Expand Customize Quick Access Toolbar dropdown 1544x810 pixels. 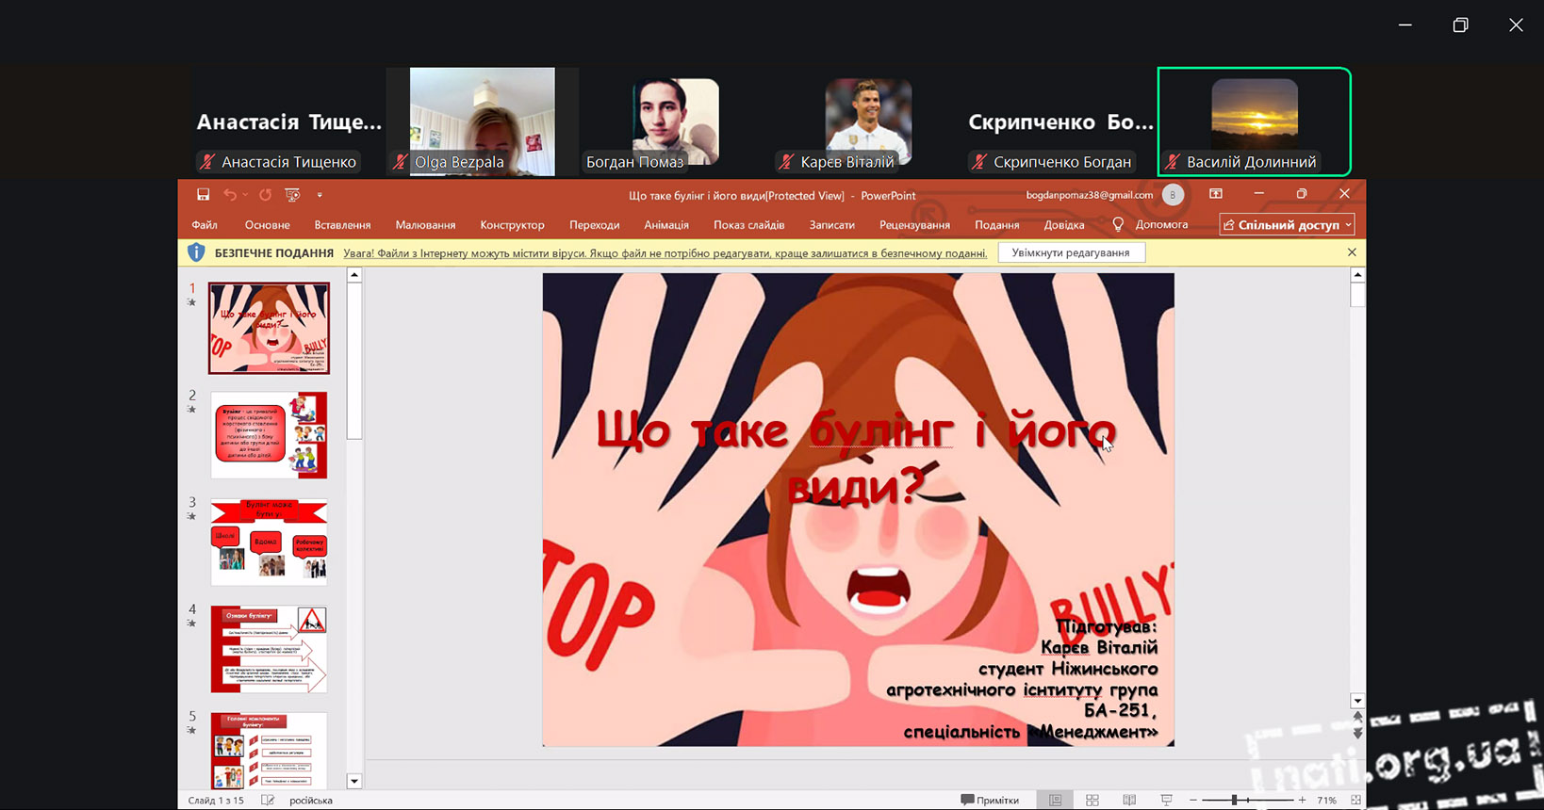[320, 195]
